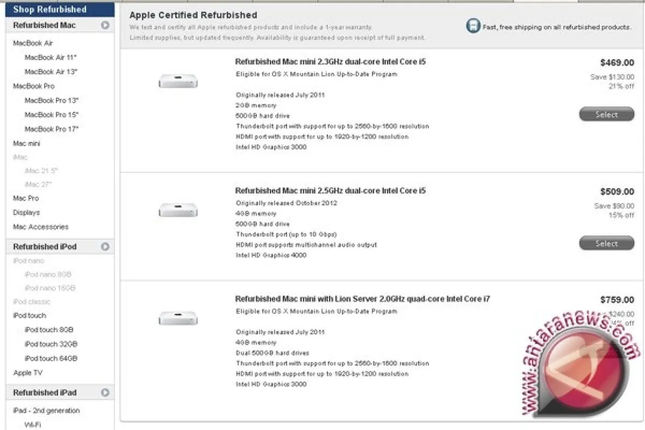Choose iPod touch 64GB
Screen dimensions: 645x430
51,359
